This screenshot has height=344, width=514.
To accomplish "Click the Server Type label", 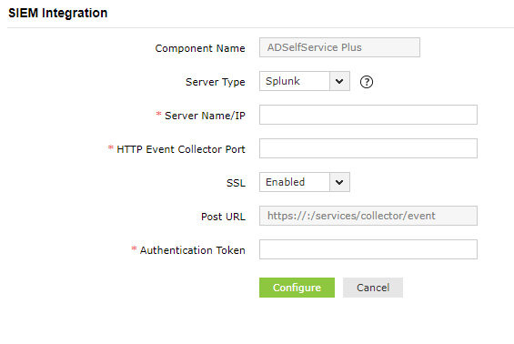I will click(216, 82).
